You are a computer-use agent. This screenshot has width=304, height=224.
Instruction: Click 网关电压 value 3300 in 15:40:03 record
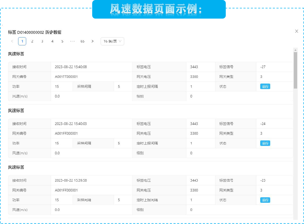pos(194,133)
